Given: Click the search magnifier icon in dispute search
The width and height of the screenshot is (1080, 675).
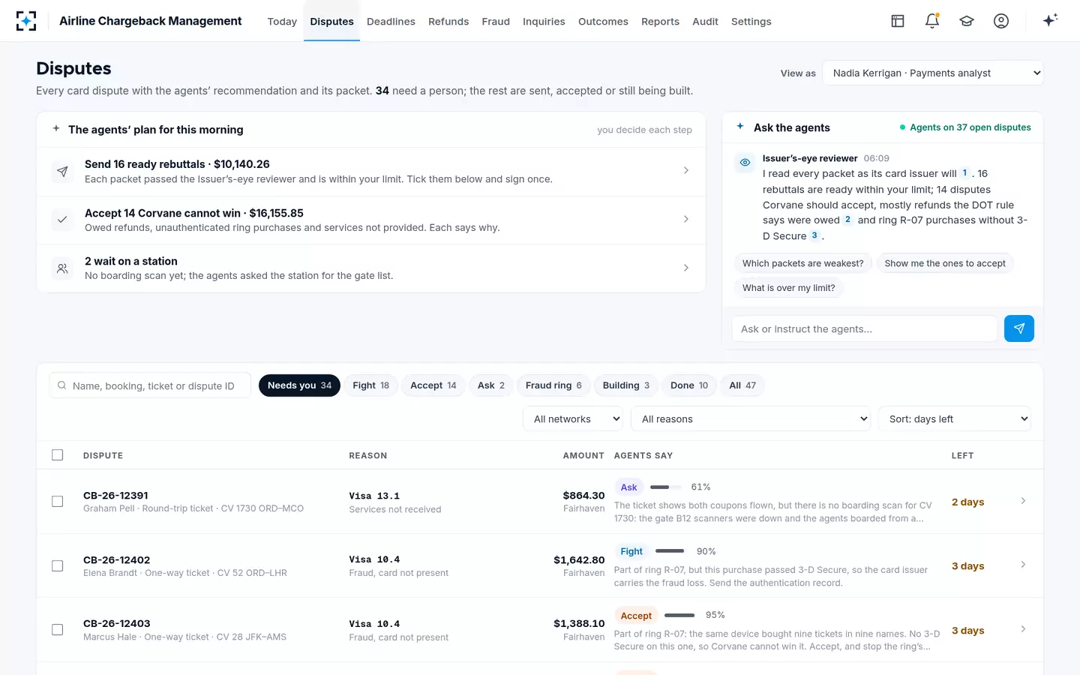Looking at the screenshot, I should point(62,385).
